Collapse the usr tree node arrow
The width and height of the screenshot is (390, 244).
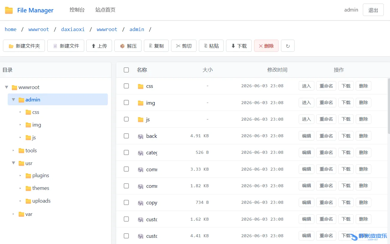point(13,163)
